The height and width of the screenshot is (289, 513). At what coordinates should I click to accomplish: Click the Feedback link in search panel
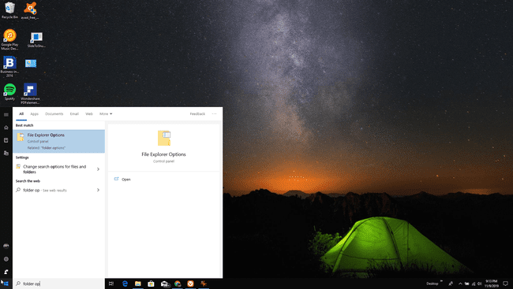tap(197, 113)
